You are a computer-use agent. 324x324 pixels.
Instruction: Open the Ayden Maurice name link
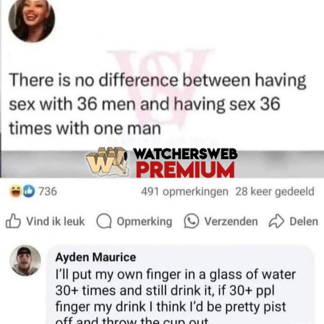pos(96,257)
